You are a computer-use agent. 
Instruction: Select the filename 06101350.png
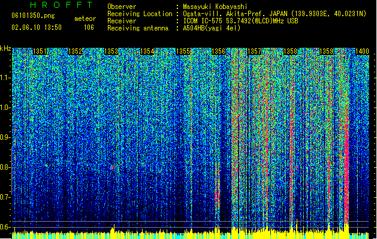pyautogui.click(x=33, y=16)
